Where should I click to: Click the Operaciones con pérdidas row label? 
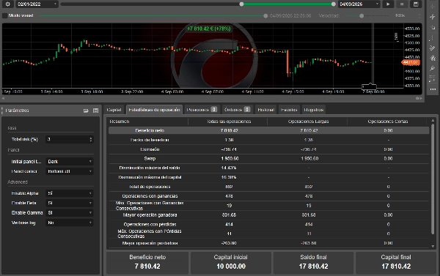[x=150, y=224]
